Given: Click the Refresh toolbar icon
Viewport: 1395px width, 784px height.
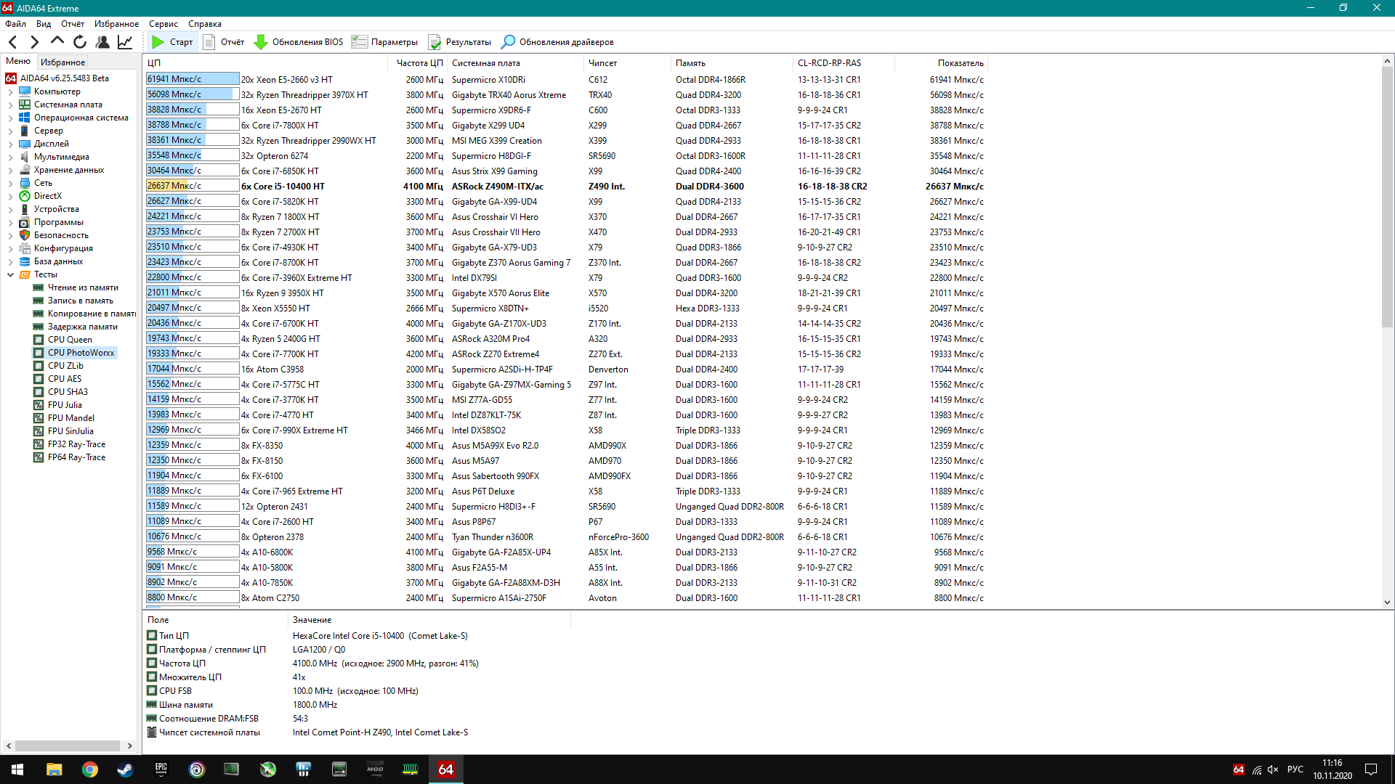Looking at the screenshot, I should click(80, 42).
